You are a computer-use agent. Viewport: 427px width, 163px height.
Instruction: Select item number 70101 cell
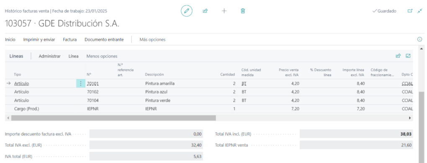click(x=93, y=84)
